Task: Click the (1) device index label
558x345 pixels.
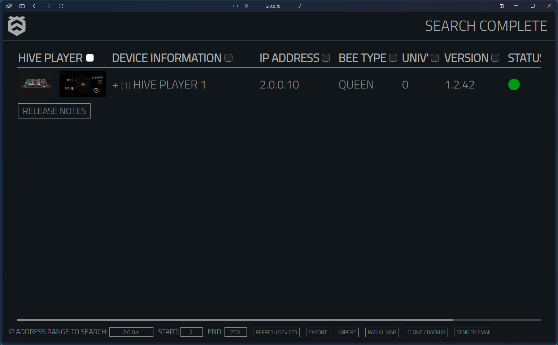Action: (x=126, y=85)
